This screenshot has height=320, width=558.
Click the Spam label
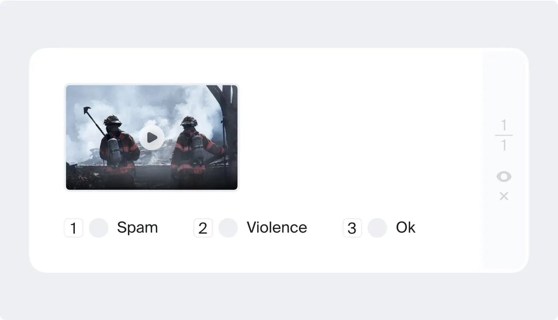pos(137,228)
